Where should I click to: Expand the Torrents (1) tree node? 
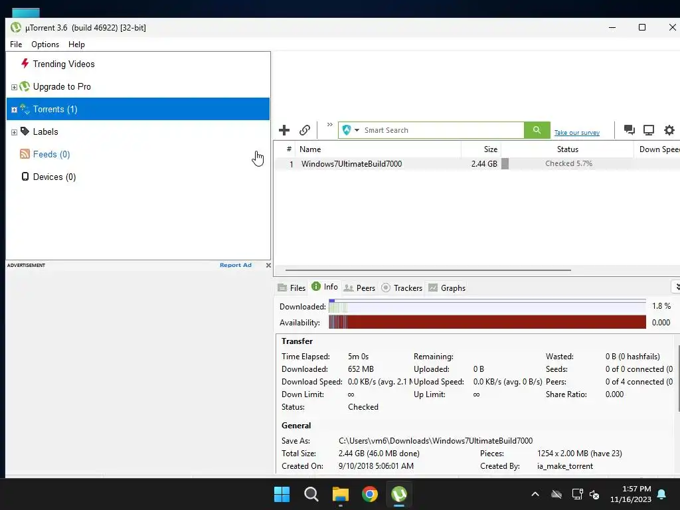[x=15, y=110]
